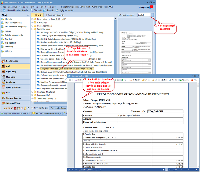Switch to Danh sách báo cáo tab
This screenshot has width=200, height=172.
[x=55, y=15]
